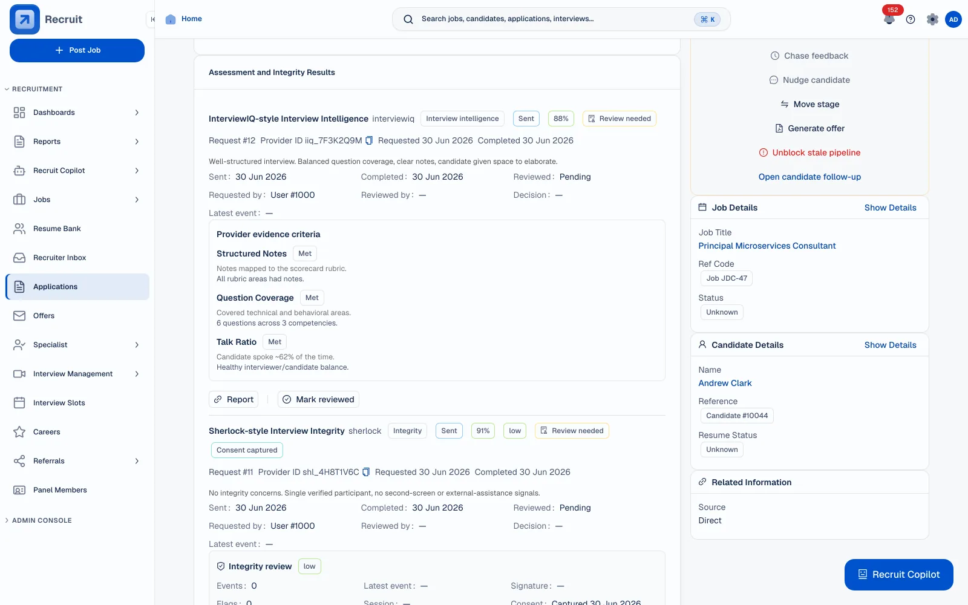Image resolution: width=968 pixels, height=605 pixels.
Task: Copy Provider ID shl_4H8T1V6C
Action: (366, 472)
